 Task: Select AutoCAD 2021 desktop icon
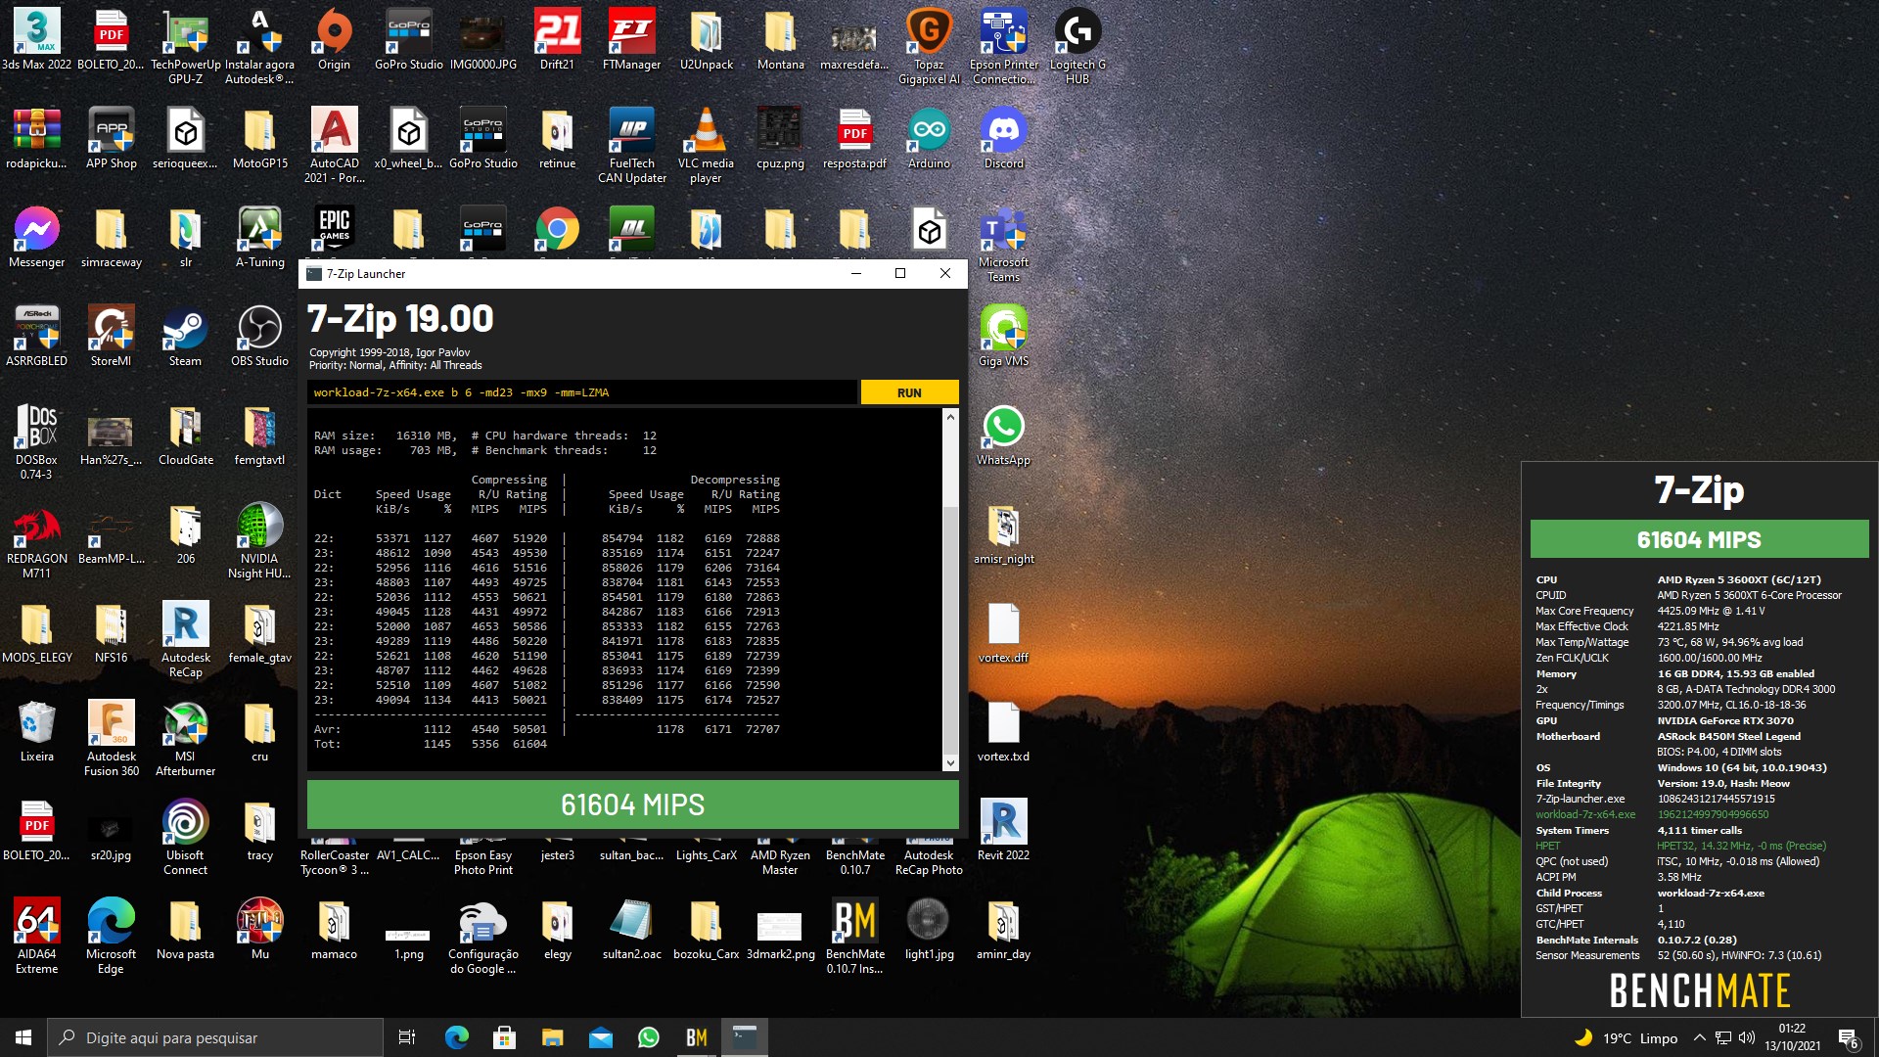334,146
